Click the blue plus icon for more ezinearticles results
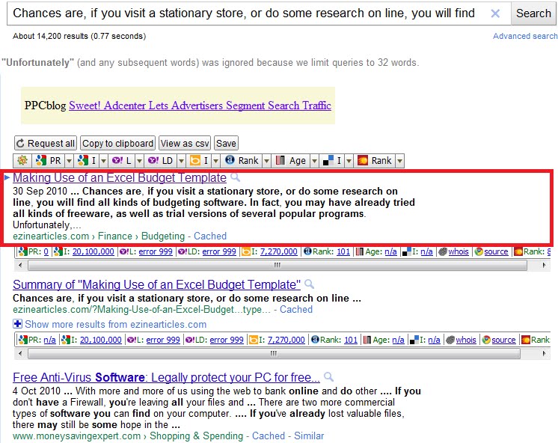The width and height of the screenshot is (558, 443). pos(17,324)
